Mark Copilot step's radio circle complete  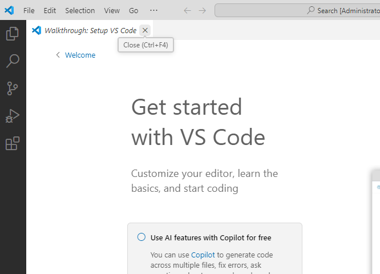[x=142, y=237]
